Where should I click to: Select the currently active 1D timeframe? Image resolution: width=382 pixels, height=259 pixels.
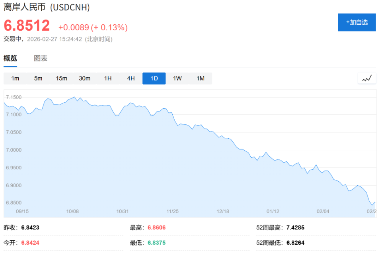pos(154,78)
